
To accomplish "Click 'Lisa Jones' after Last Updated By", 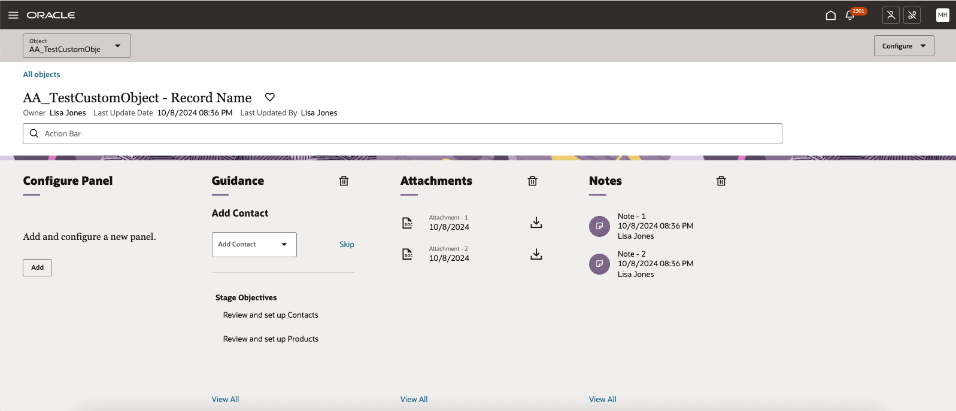I will click(319, 112).
